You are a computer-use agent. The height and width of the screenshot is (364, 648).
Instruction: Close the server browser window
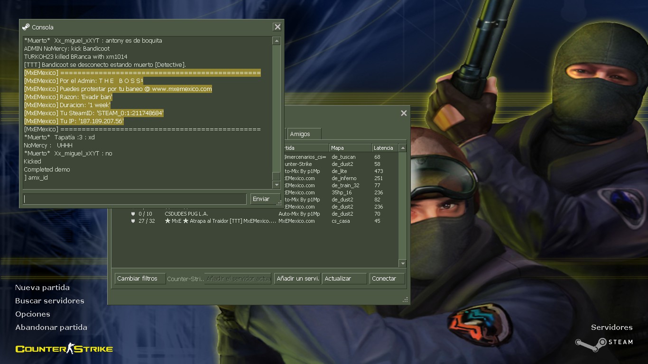click(404, 113)
